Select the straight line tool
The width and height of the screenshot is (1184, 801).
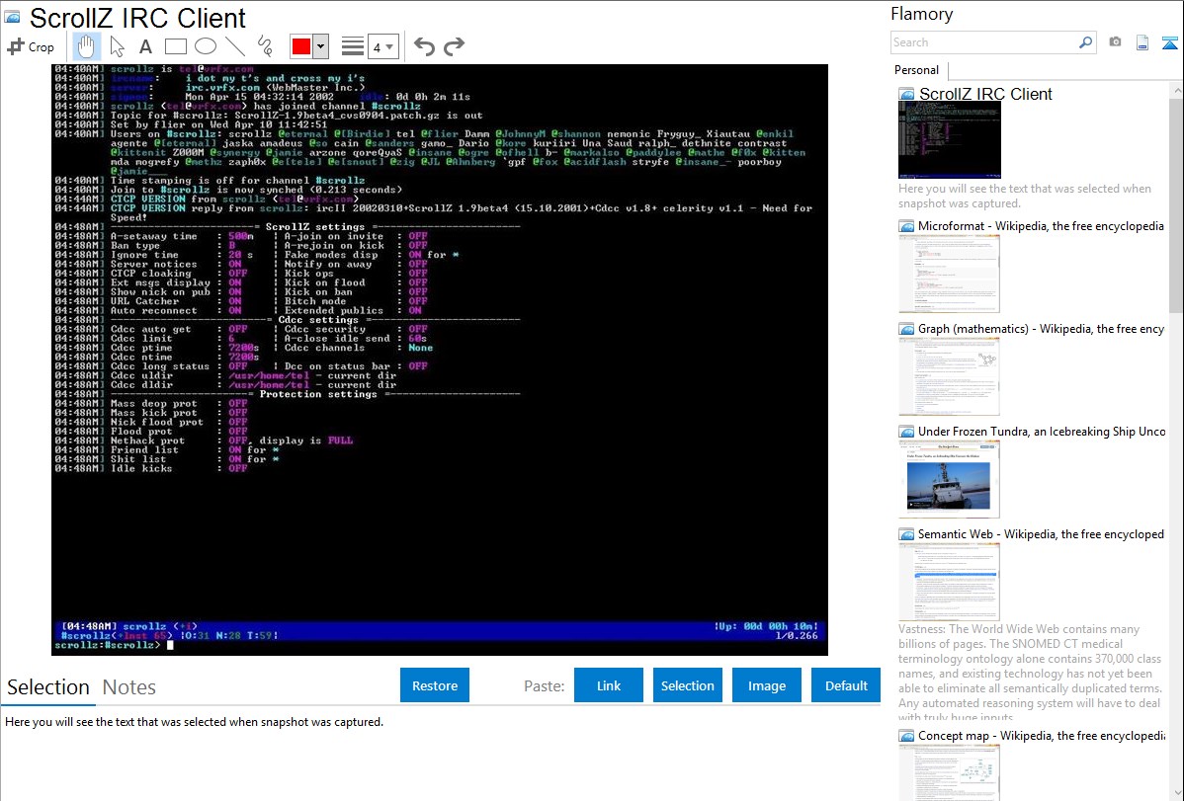[234, 46]
